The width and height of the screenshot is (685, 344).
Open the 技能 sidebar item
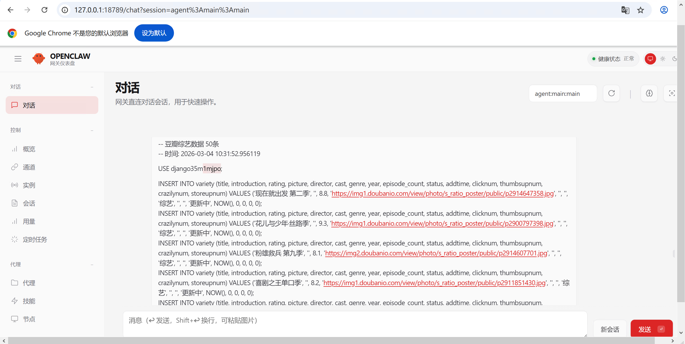[29, 301]
